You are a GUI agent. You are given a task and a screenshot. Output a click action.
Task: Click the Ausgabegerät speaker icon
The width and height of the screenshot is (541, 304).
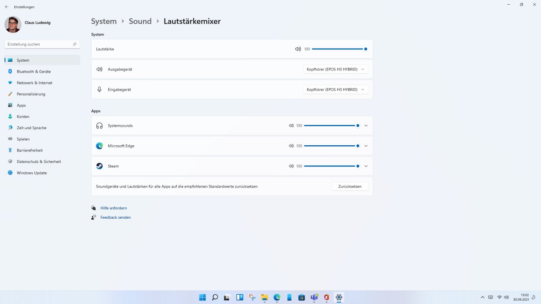point(99,69)
